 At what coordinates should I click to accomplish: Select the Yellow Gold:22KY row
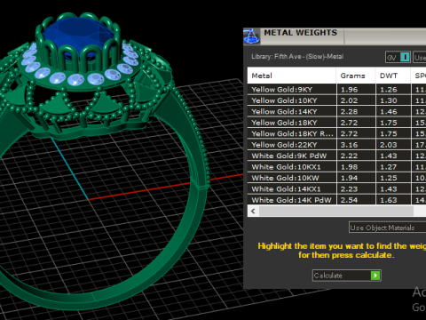[x=336, y=145]
